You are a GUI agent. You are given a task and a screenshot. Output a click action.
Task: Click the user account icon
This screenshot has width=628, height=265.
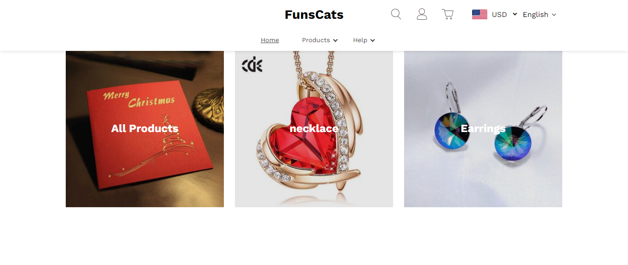click(422, 14)
